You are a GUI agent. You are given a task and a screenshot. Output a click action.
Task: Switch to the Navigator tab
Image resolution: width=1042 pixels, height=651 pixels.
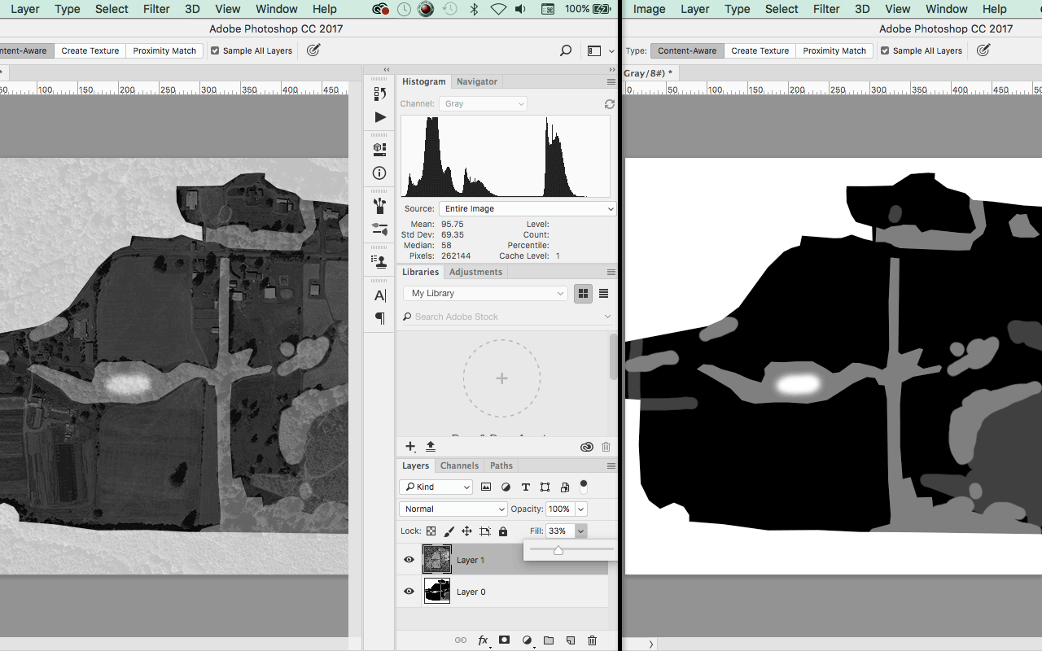477,81
